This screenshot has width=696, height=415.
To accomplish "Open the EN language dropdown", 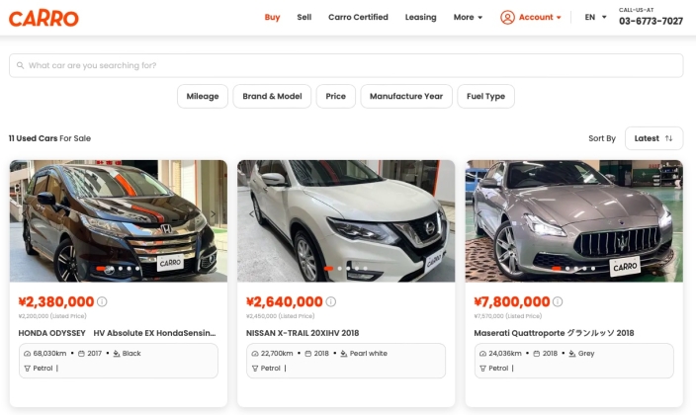I will (595, 18).
